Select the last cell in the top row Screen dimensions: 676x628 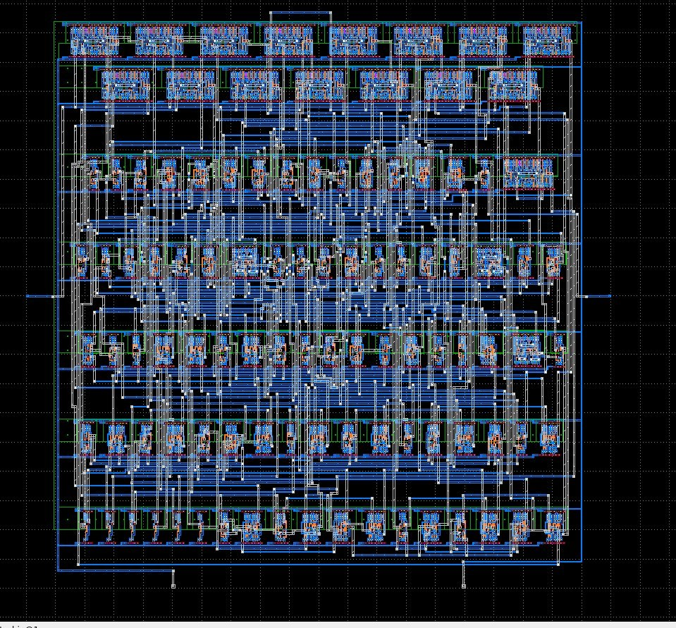pyautogui.click(x=548, y=41)
